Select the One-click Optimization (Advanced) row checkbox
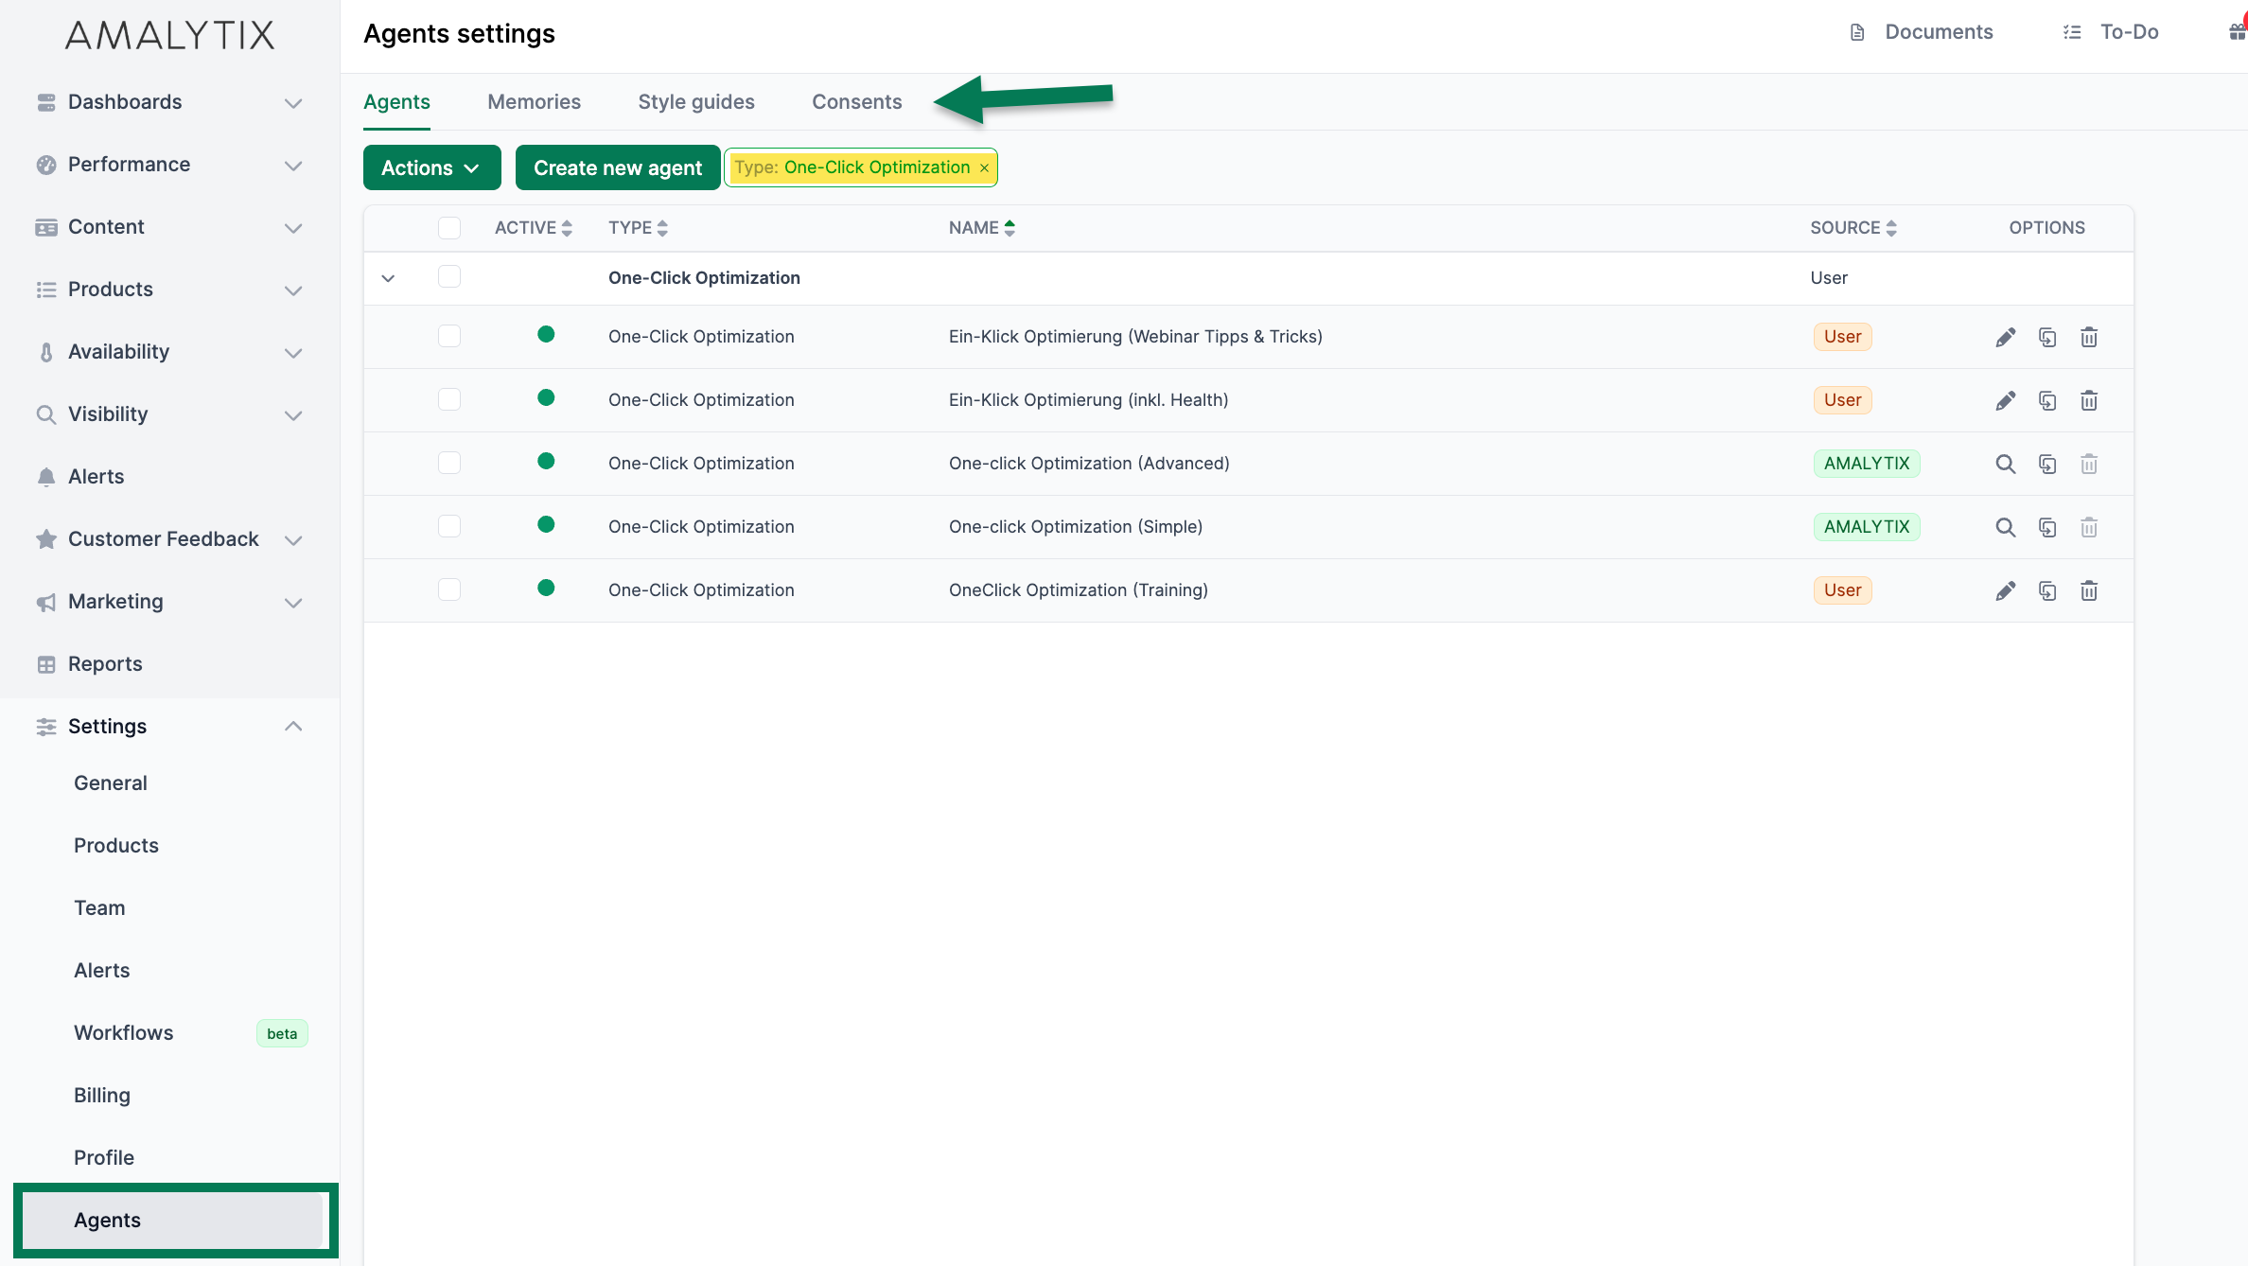The image size is (2248, 1266). tap(449, 463)
